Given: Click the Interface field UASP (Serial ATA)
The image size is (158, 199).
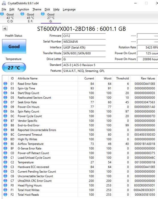Looking at the screenshot, I should (x=84, y=48).
